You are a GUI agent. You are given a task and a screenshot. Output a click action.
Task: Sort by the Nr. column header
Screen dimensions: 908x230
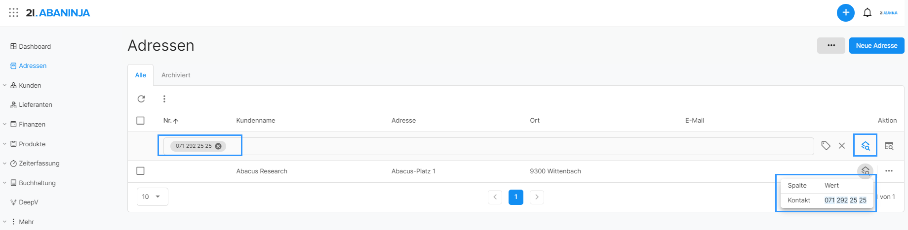(x=171, y=120)
